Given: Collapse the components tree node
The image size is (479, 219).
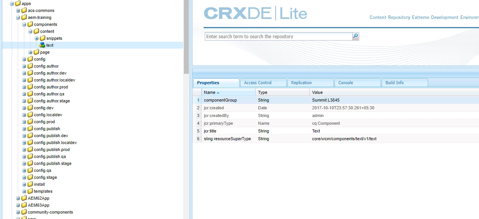Looking at the screenshot, I should tap(24, 24).
